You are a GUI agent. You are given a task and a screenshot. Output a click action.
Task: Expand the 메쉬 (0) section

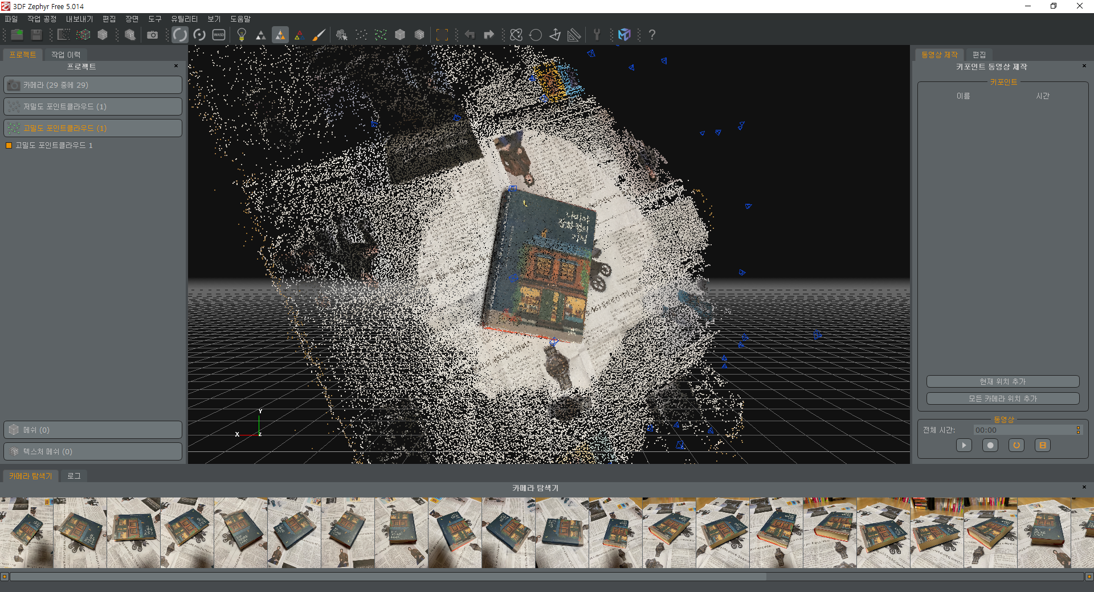point(93,430)
